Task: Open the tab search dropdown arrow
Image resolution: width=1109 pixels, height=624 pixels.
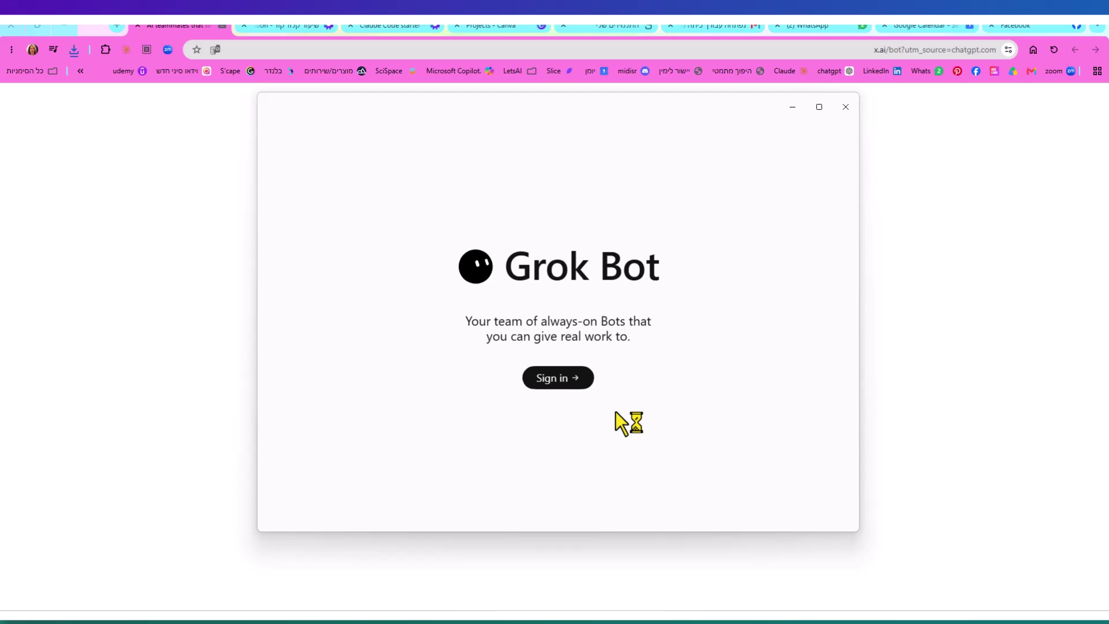Action: [1097, 26]
